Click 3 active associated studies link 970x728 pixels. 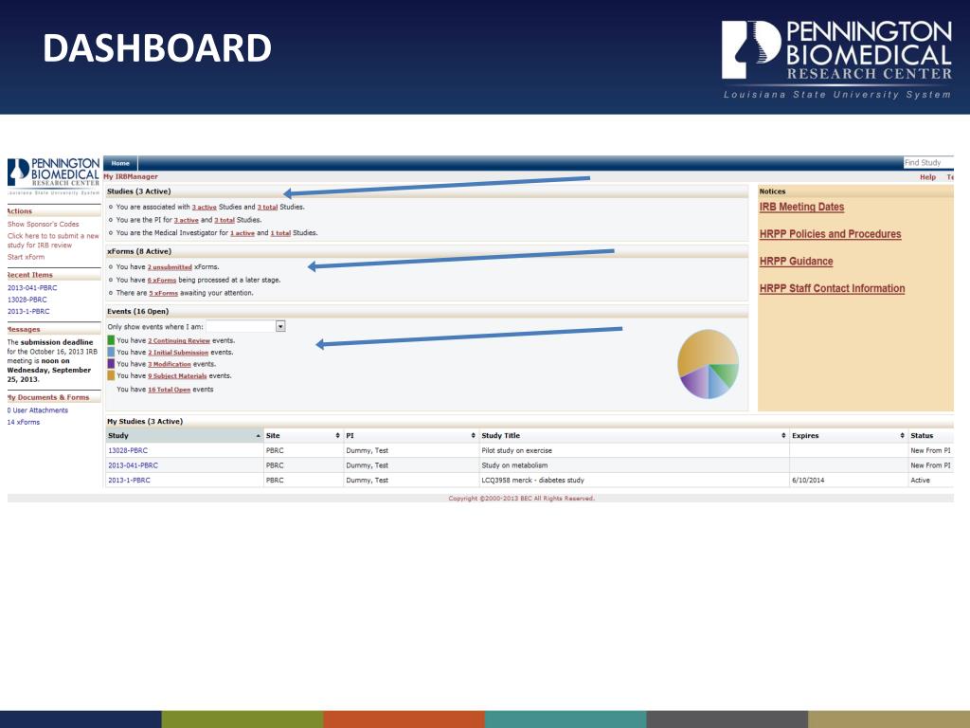pos(205,208)
